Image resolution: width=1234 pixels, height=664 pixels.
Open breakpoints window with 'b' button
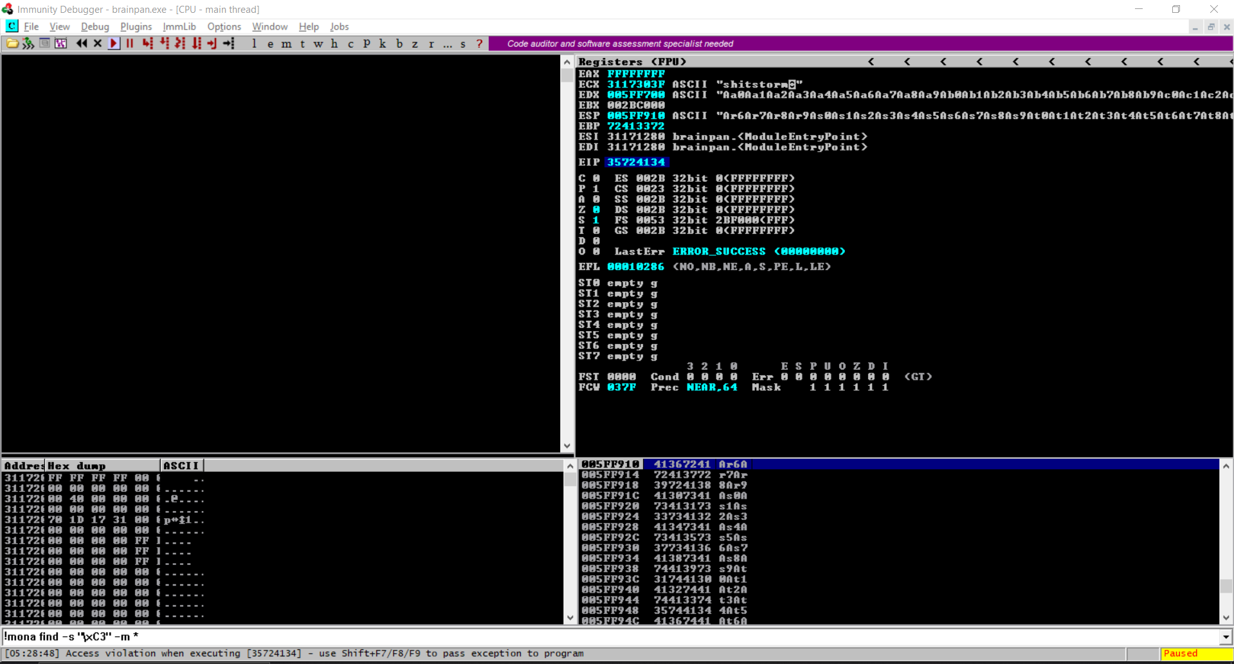[399, 44]
